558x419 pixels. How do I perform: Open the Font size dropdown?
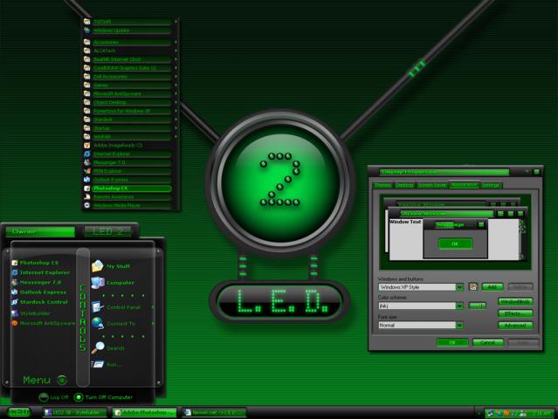pos(460,325)
